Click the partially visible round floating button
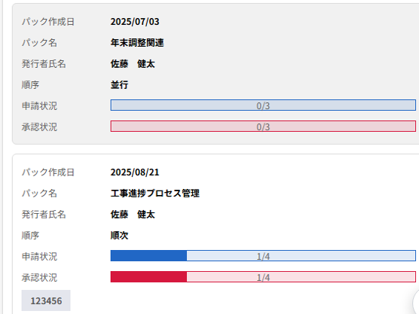419x314 pixels. (416, 303)
